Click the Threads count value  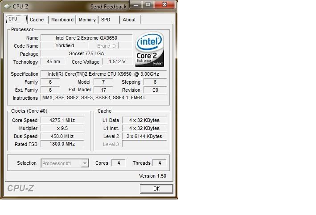160,163
